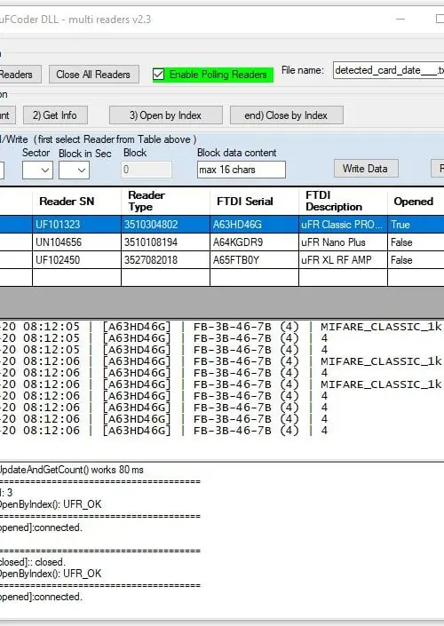This screenshot has height=626, width=444.
Task: Edit the File name text field
Action: tap(389, 70)
